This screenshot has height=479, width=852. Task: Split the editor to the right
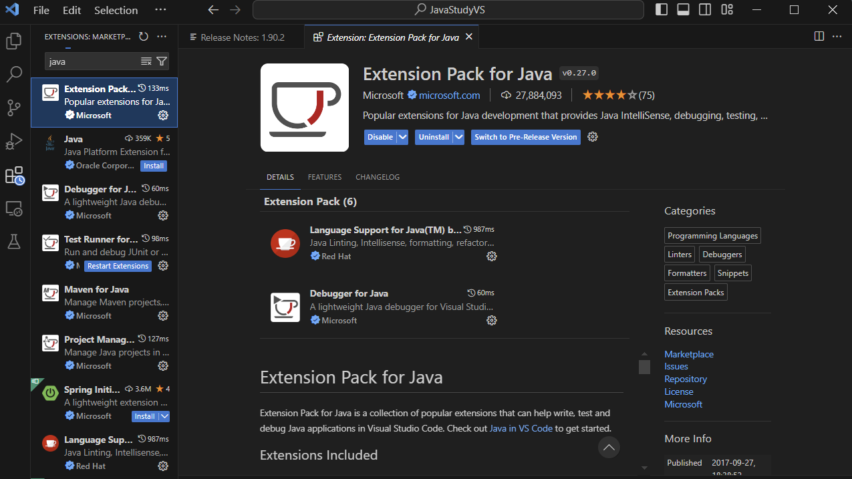[x=819, y=37]
